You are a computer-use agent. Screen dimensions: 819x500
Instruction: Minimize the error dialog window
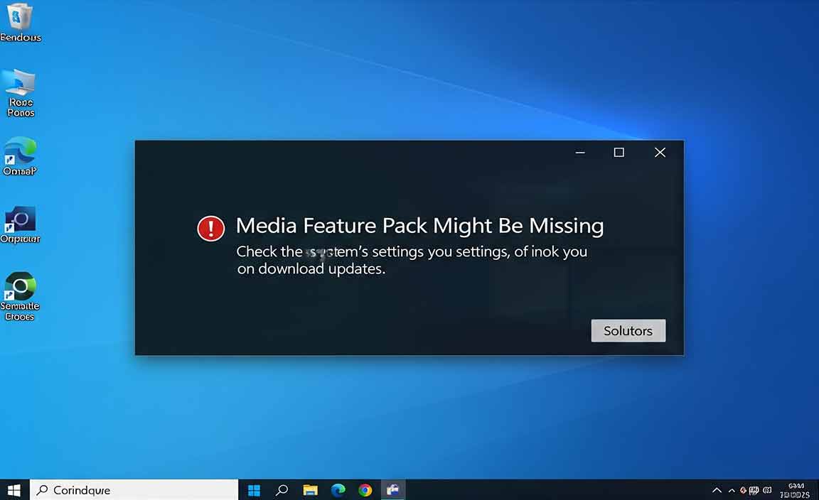pyautogui.click(x=580, y=153)
